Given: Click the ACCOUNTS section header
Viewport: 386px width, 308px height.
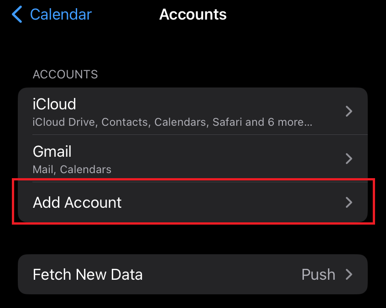Looking at the screenshot, I should pos(65,74).
